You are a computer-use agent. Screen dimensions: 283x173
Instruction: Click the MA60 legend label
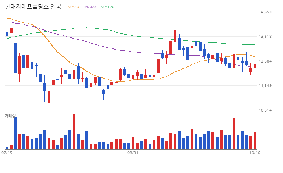(90, 7)
